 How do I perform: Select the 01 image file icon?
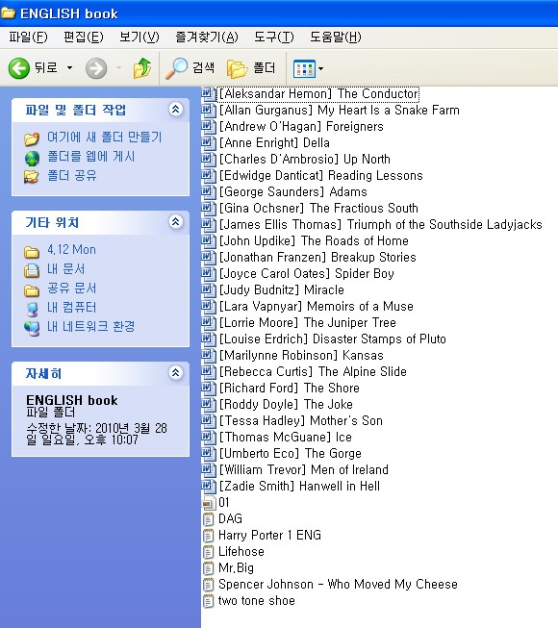coord(209,503)
